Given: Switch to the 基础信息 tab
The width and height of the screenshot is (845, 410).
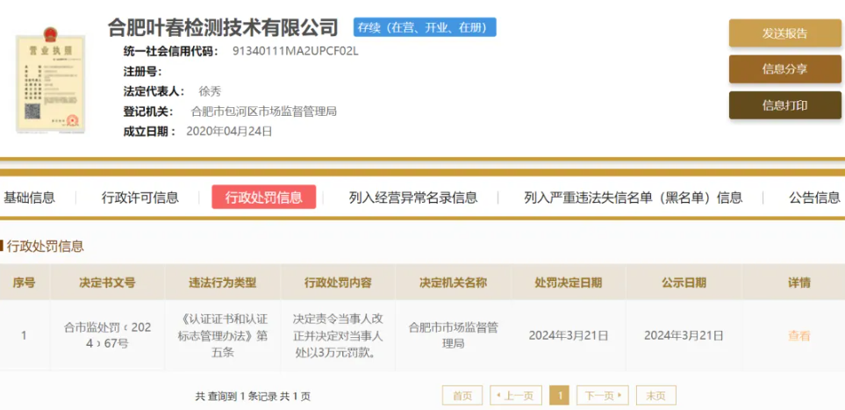Looking at the screenshot, I should pyautogui.click(x=29, y=198).
